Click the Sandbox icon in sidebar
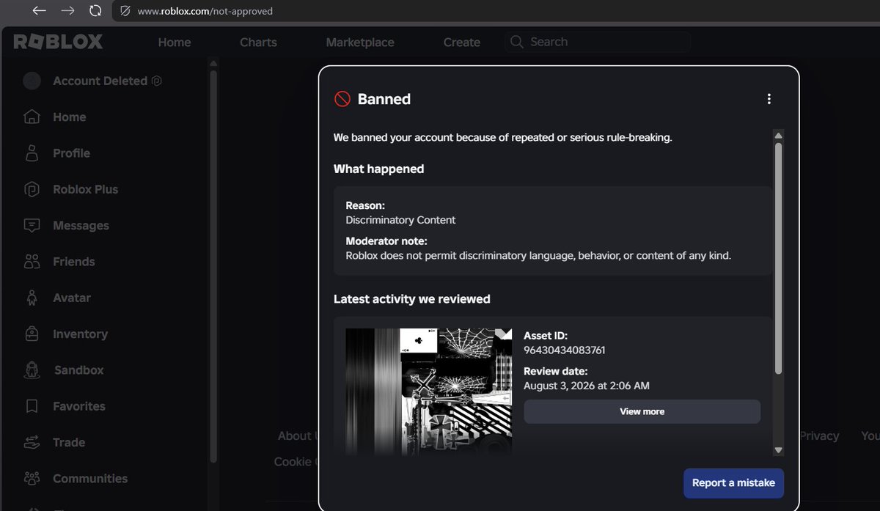Screen dimensions: 880x511 (32, 370)
